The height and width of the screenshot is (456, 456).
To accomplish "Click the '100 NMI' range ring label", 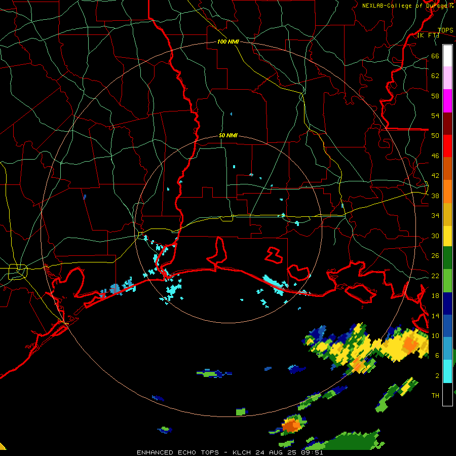I will (x=228, y=42).
